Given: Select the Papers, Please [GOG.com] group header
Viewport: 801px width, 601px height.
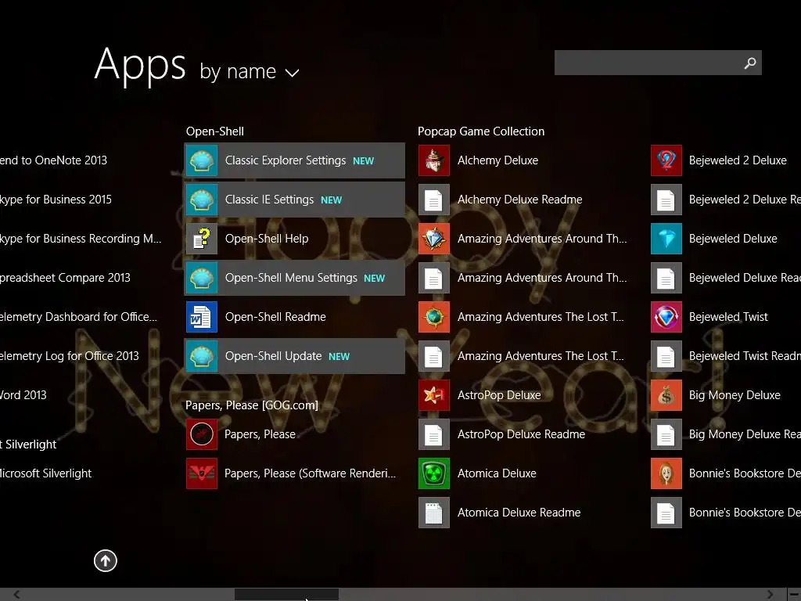Looking at the screenshot, I should coord(252,405).
